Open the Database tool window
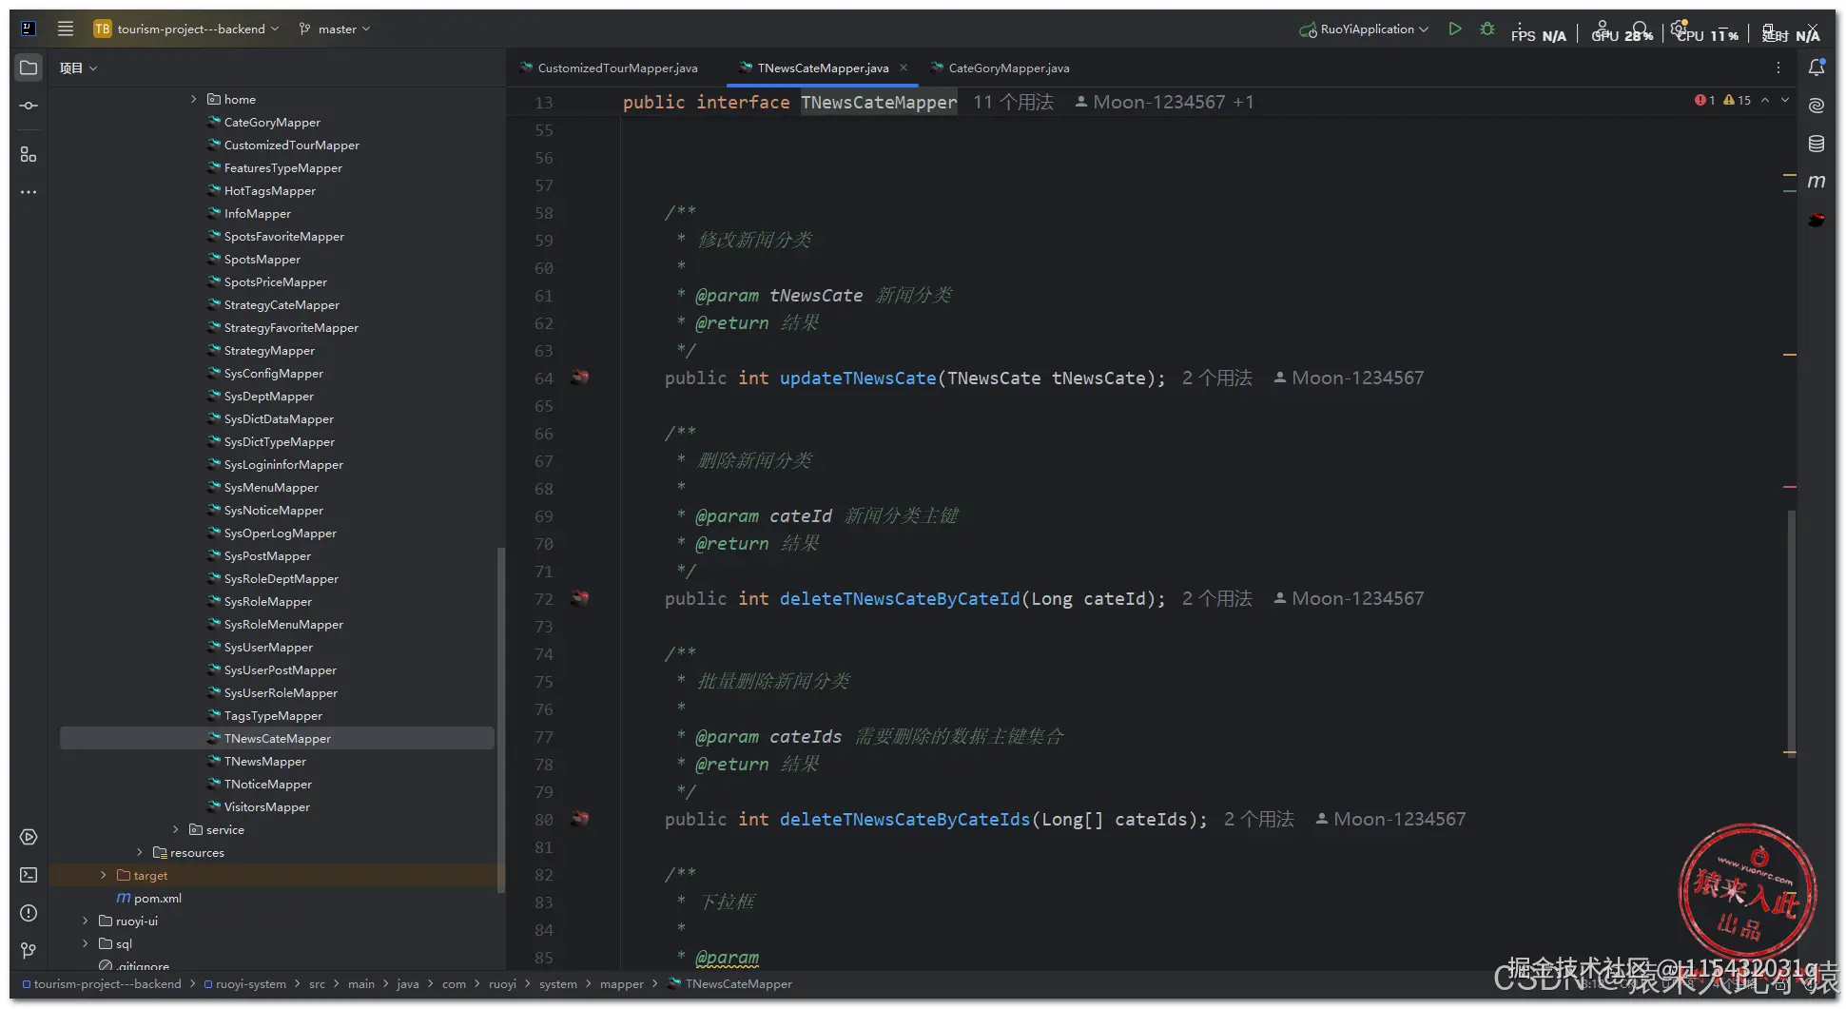 [x=1817, y=144]
